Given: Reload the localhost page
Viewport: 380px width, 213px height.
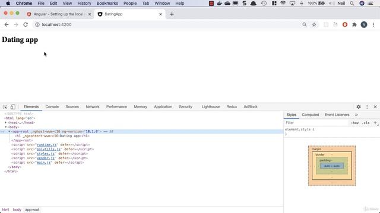Looking at the screenshot, I should 26,25.
